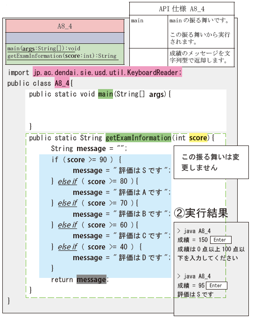The width and height of the screenshot is (254, 318).
Task: Click the yellow-highlighted 'score' parameter
Action: point(198,138)
